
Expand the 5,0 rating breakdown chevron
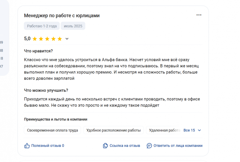[67, 39]
